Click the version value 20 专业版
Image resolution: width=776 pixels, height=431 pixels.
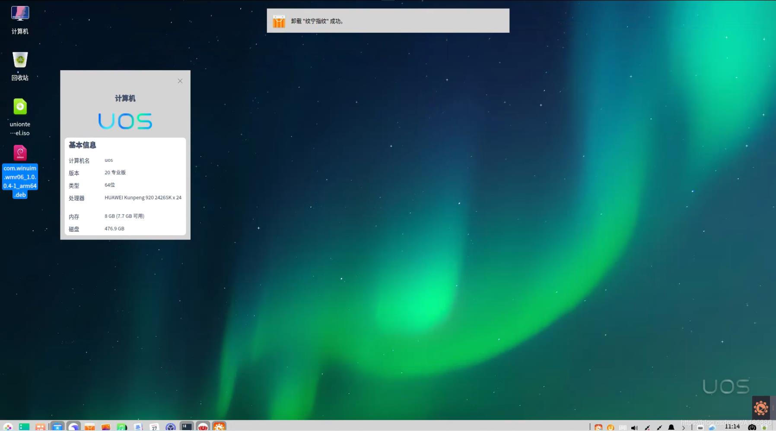click(x=115, y=172)
